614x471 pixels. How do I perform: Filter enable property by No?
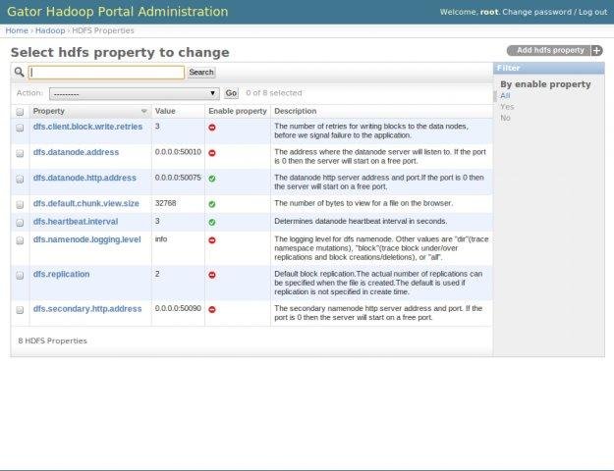click(x=505, y=118)
